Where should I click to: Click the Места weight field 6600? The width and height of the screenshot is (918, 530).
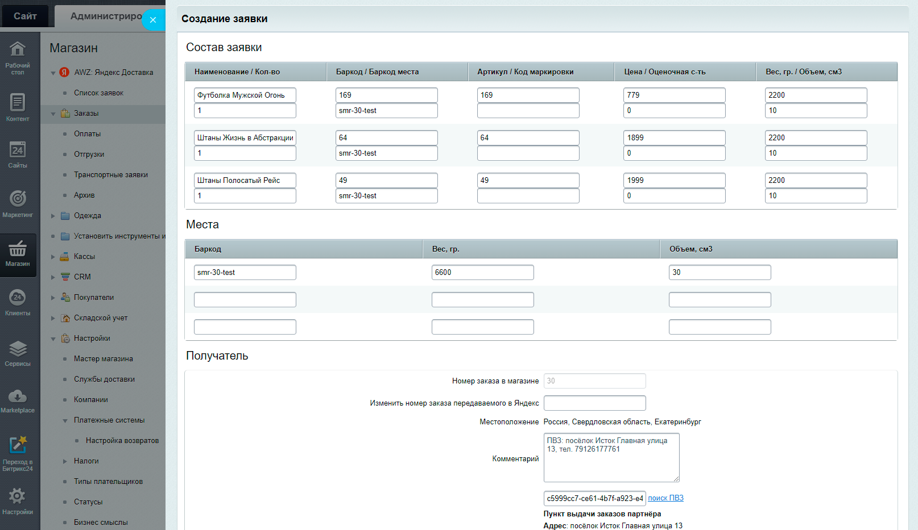483,272
